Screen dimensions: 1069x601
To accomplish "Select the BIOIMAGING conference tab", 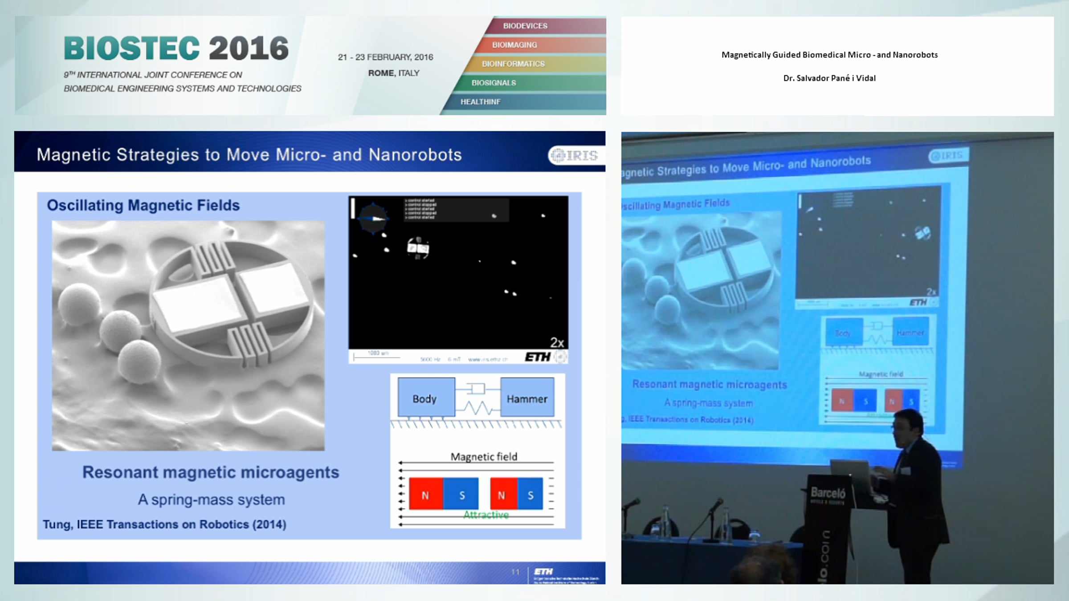I will pyautogui.click(x=514, y=45).
